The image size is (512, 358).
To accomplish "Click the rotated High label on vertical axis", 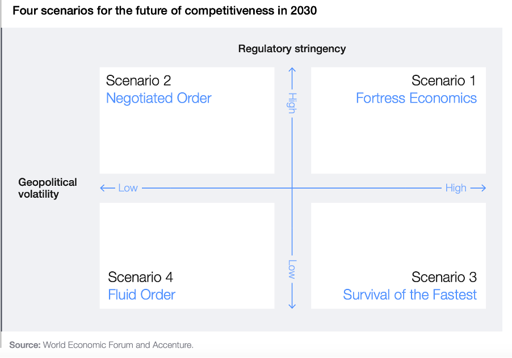I will (292, 103).
